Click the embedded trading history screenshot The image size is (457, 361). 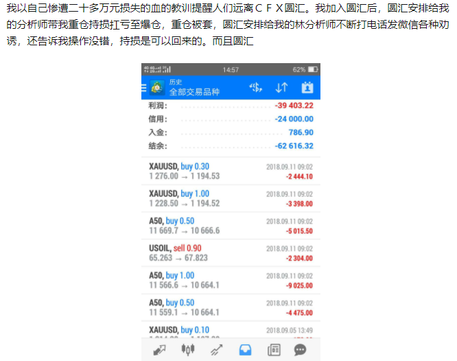click(x=231, y=212)
